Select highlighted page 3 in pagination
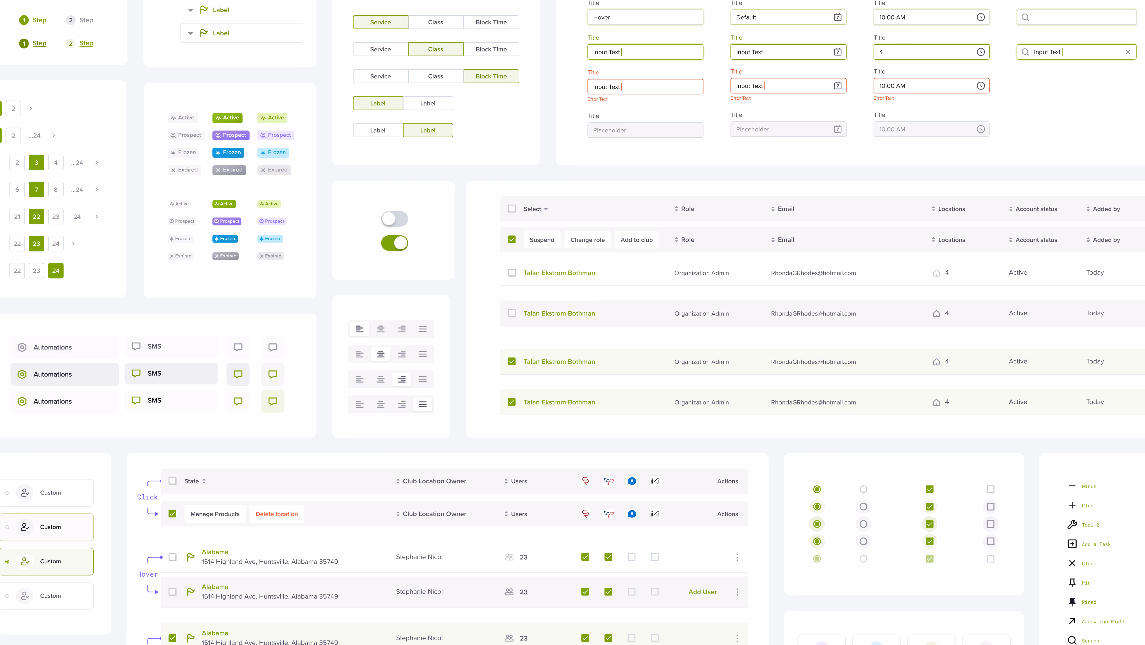Screen dimensions: 1145x645 36,162
